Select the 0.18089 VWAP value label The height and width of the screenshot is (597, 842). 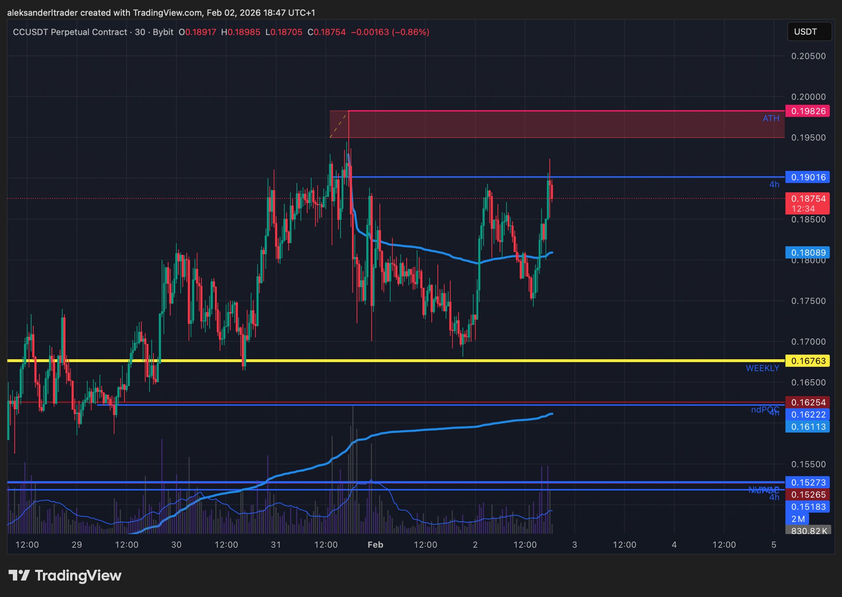coord(807,252)
